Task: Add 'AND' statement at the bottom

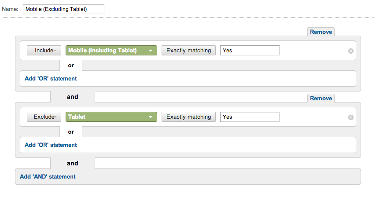Action: (48, 176)
